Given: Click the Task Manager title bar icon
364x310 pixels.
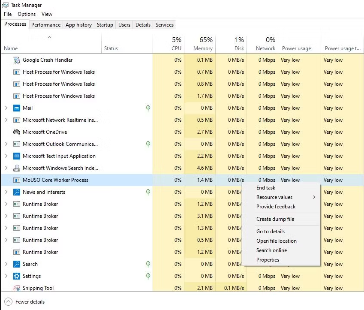Looking at the screenshot, I should 5,5.
